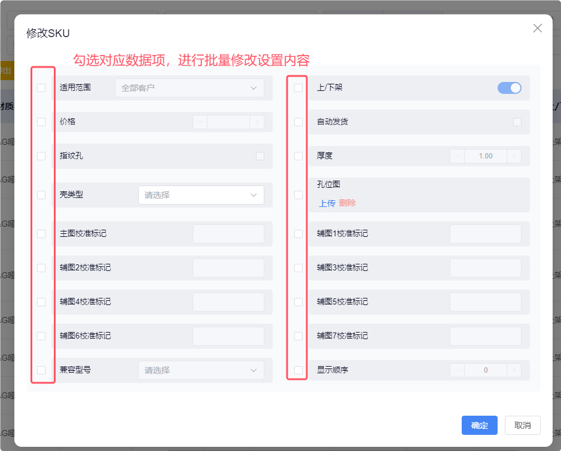The height and width of the screenshot is (451, 561).
Task: Click the 辅图3校准标记 input field
Action: pyautogui.click(x=486, y=268)
